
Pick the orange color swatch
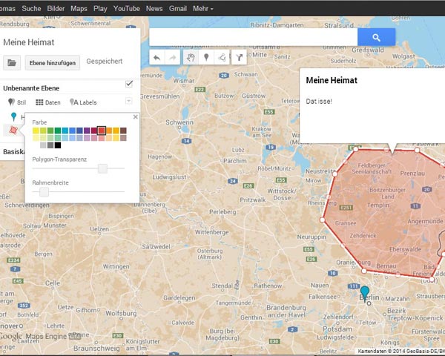click(x=109, y=131)
